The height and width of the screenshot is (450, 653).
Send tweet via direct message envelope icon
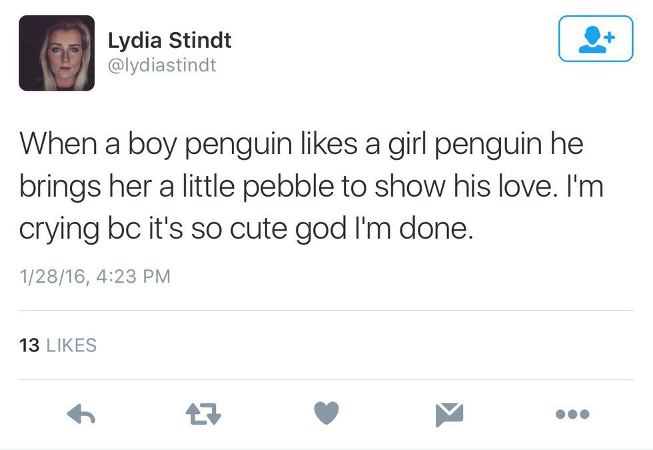[x=449, y=415]
